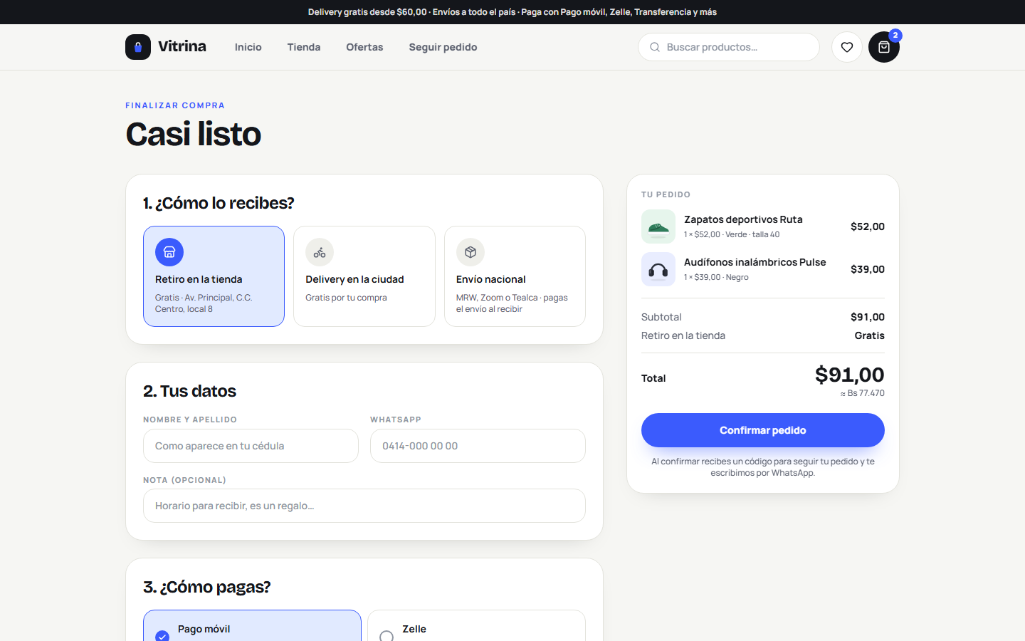Click the headphones thumbnail for Audífonos inalámbricos Pulse
The width and height of the screenshot is (1025, 641).
point(658,269)
